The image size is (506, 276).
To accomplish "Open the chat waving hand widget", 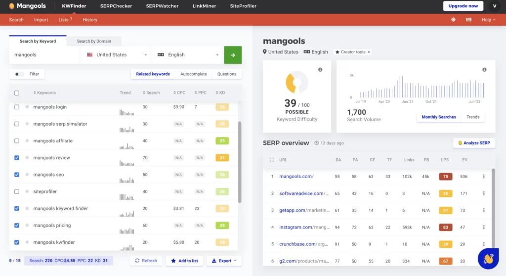I will 488,259.
